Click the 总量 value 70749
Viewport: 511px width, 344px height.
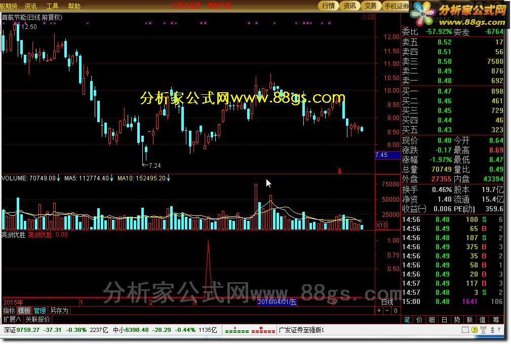pos(442,169)
